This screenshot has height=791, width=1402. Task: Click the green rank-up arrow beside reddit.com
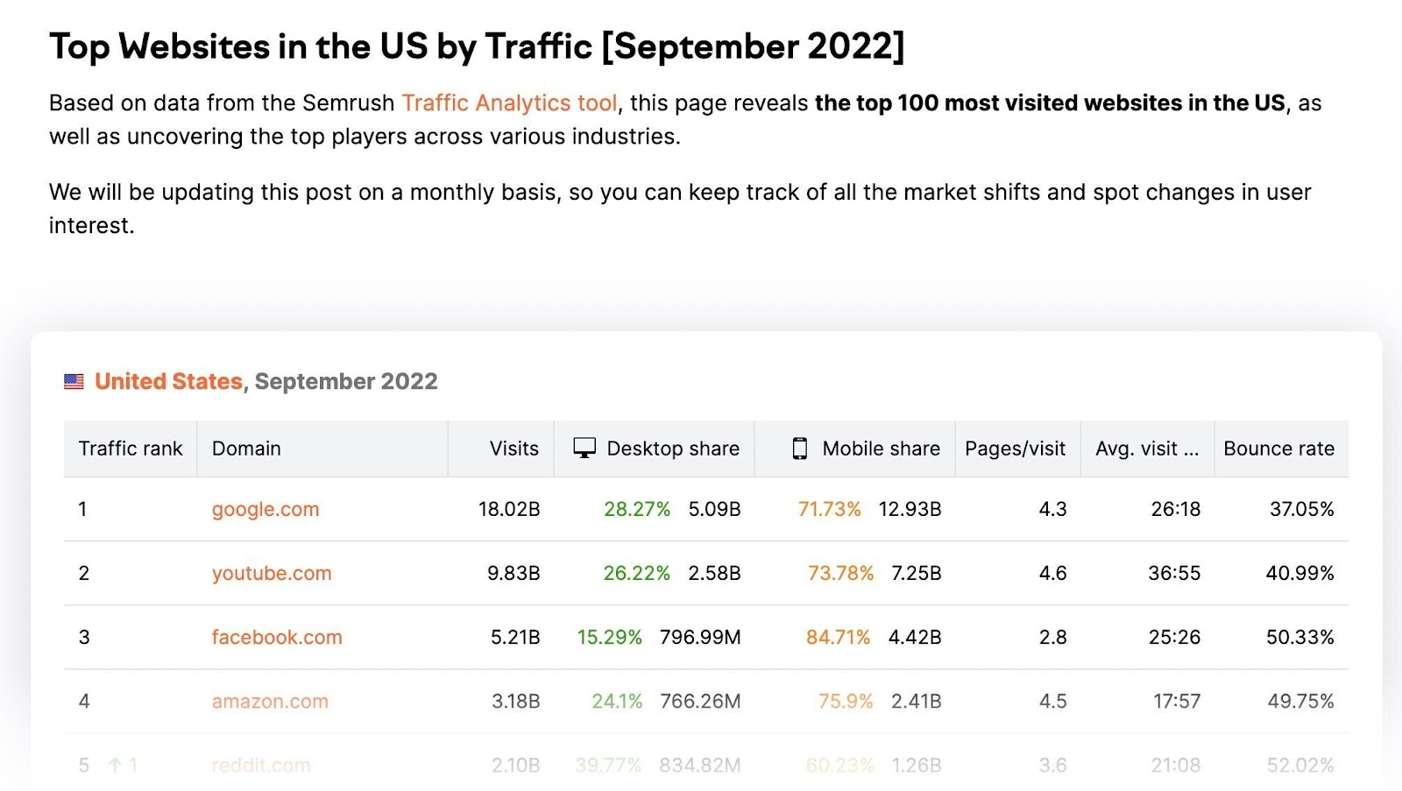point(115,765)
